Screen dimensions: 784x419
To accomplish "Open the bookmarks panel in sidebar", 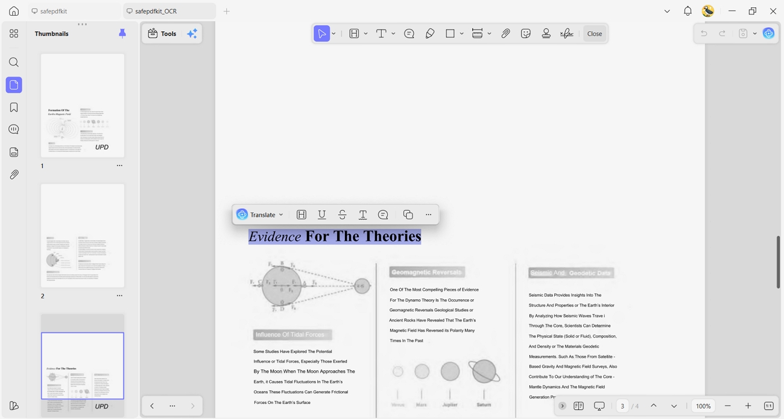I will coord(14,107).
